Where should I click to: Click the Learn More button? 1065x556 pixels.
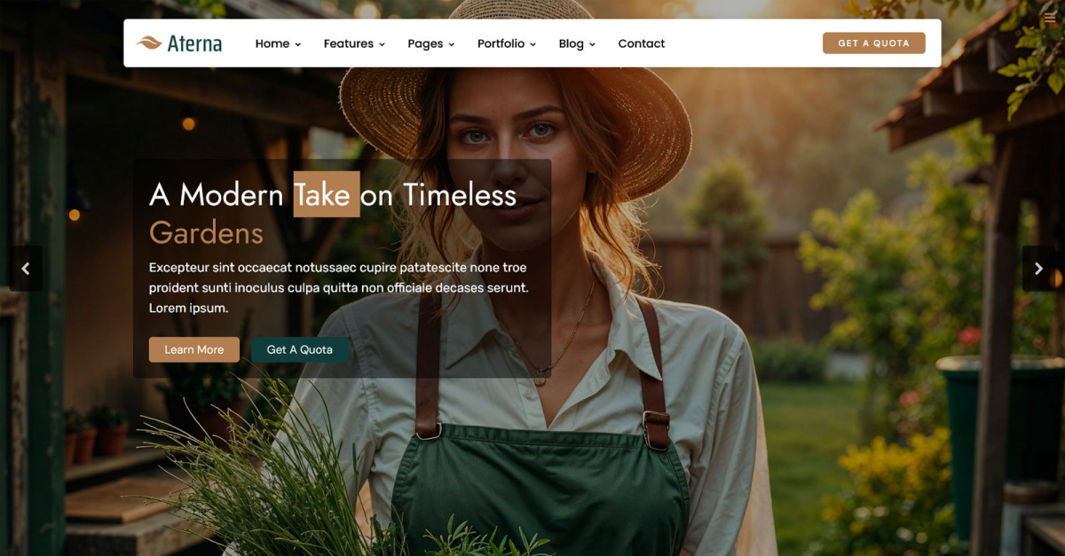click(x=194, y=349)
